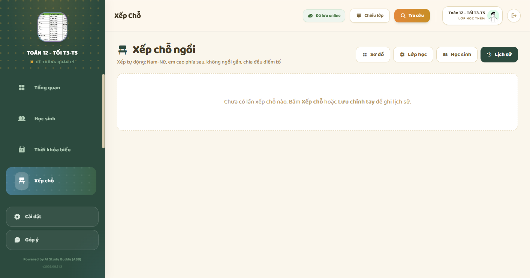Select the Học sinh people icon in sidebar
This screenshot has height=278, width=530.
coord(22,119)
